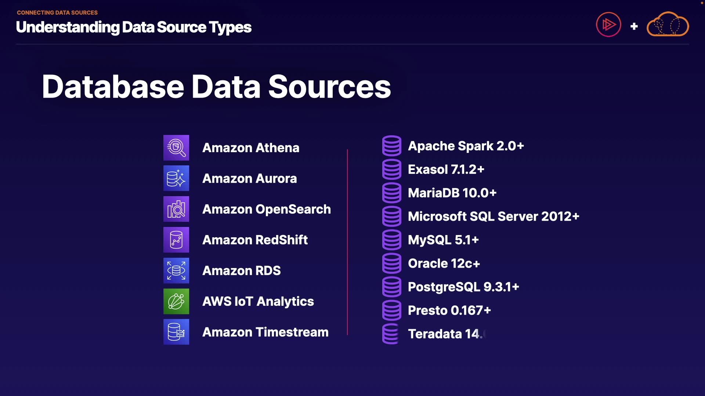Click the database icon beside MySQL 5.1+

tap(392, 240)
